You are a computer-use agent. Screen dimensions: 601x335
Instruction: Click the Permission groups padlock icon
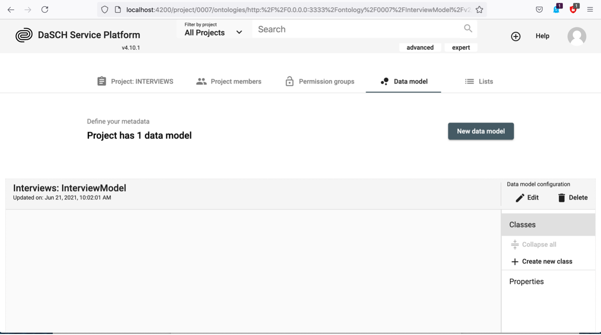[289, 81]
